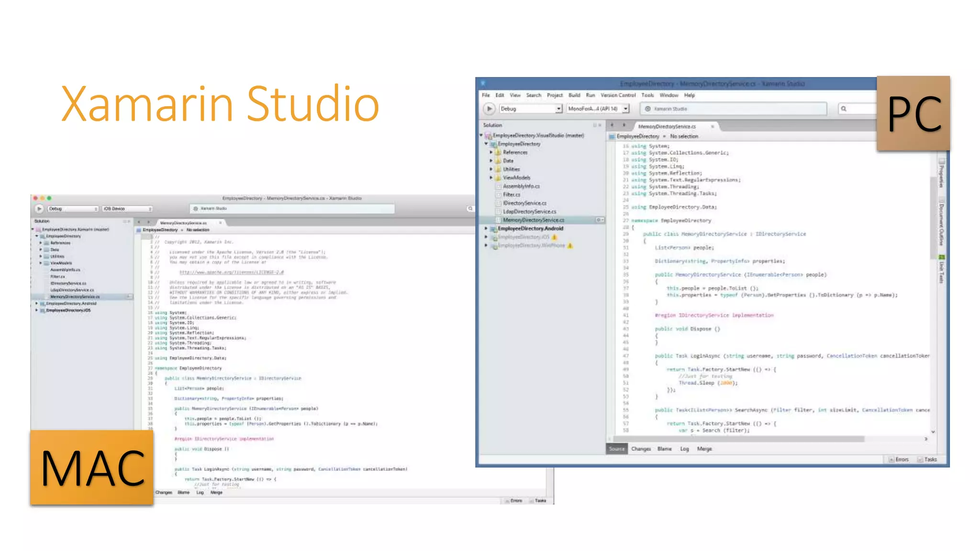Expand EmployeeDirectory.iOS project in Mac tree
Image resolution: width=980 pixels, height=551 pixels.
click(x=37, y=310)
